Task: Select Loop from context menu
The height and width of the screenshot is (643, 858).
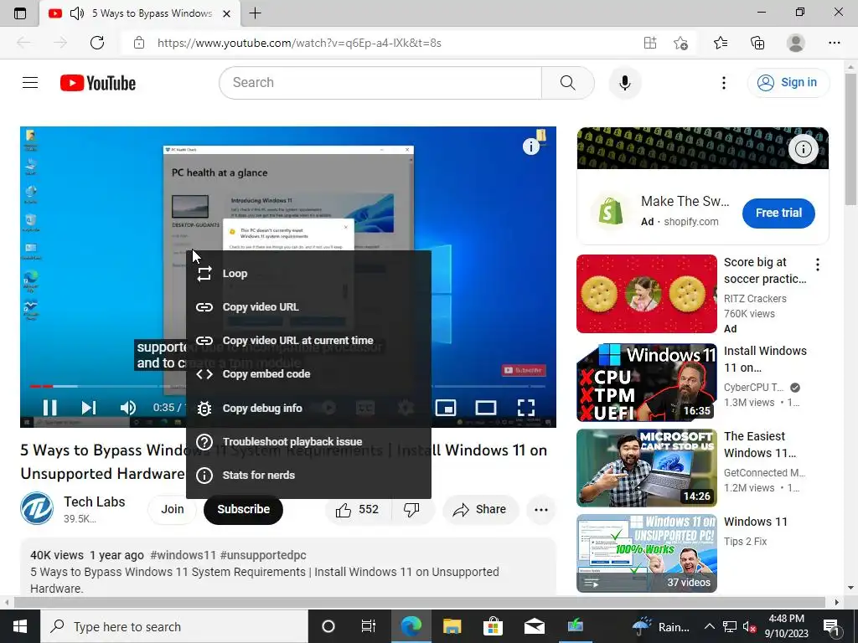Action: pyautogui.click(x=308, y=274)
